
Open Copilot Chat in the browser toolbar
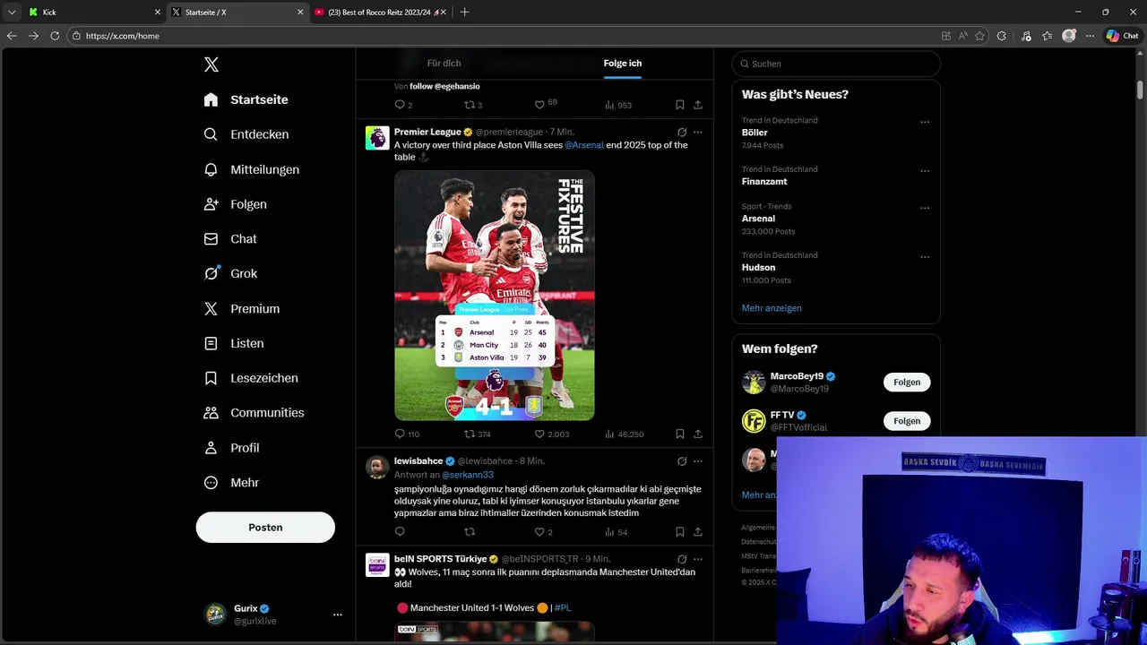pos(1122,36)
